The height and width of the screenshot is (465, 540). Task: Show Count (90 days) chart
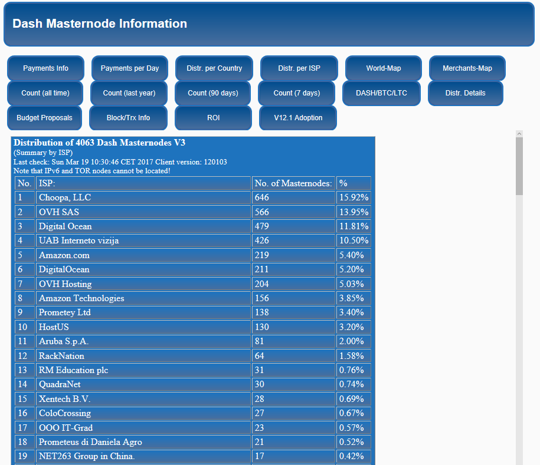pyautogui.click(x=213, y=93)
